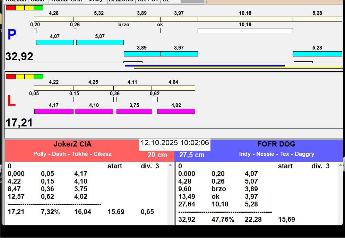
Task: Click the 0,26 pass marker box in lane P
Action: (x=75, y=30)
